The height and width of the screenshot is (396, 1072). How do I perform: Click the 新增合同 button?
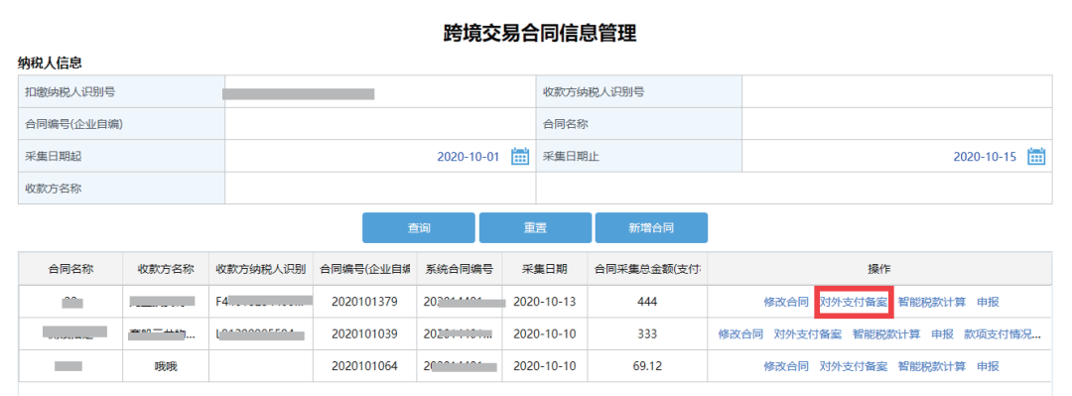tap(651, 227)
